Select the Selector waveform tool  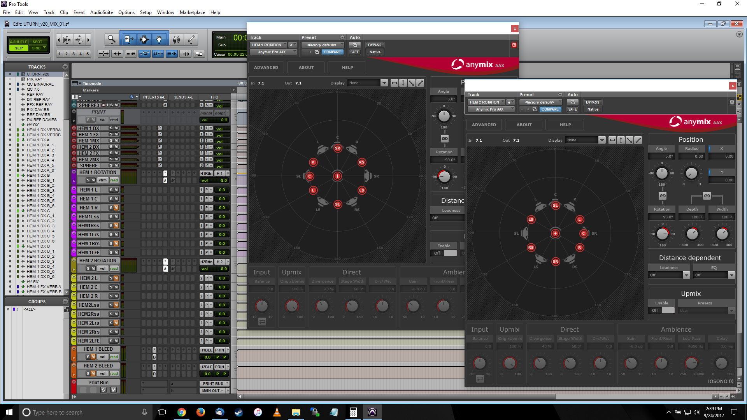(144, 39)
